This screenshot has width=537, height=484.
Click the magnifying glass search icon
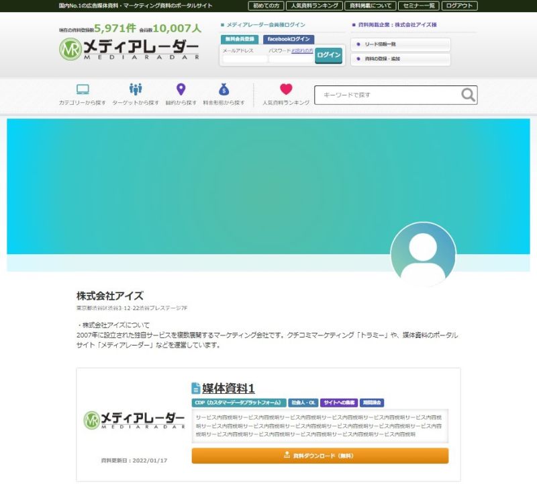coord(468,95)
